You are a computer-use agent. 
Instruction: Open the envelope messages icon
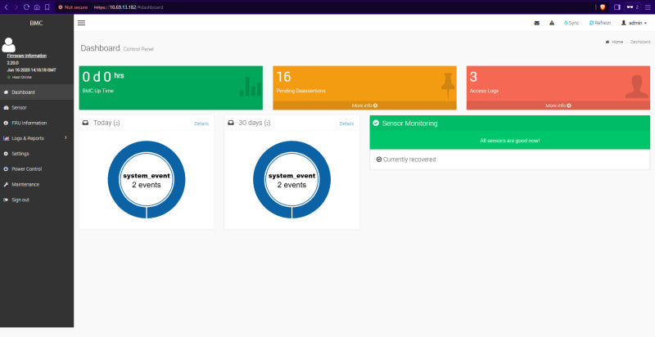click(537, 23)
